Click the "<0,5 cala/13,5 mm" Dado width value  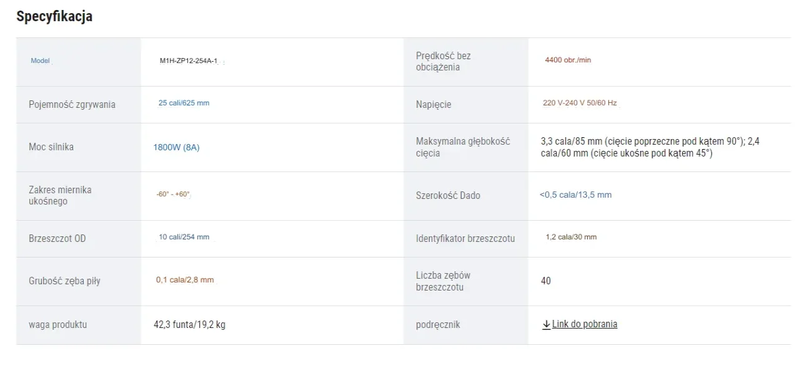tap(575, 195)
